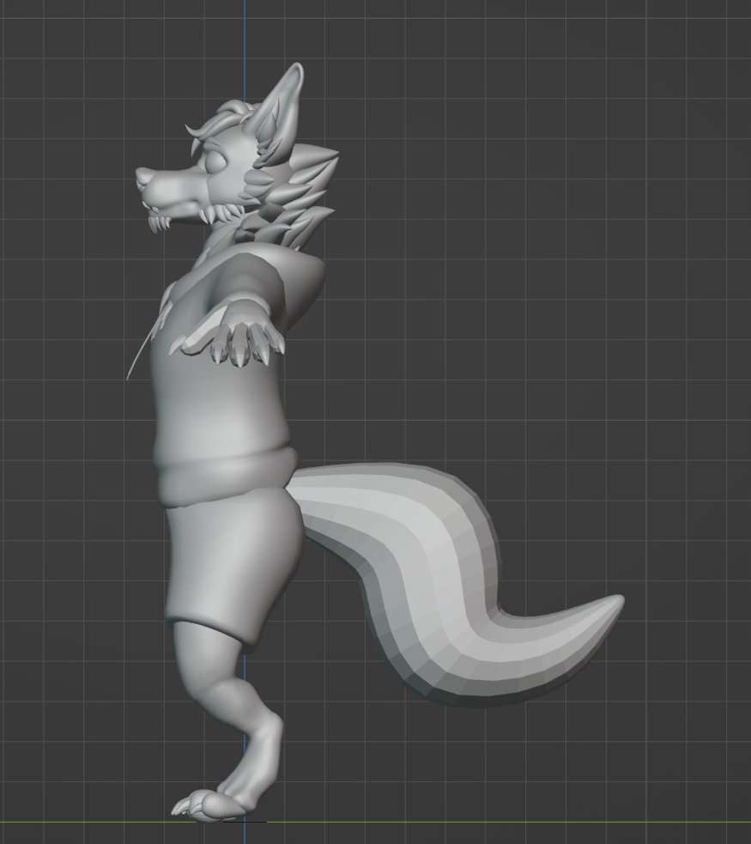The image size is (751, 844).
Task: Click the green horizontal axis line right of the foot
Action: (x=515, y=822)
